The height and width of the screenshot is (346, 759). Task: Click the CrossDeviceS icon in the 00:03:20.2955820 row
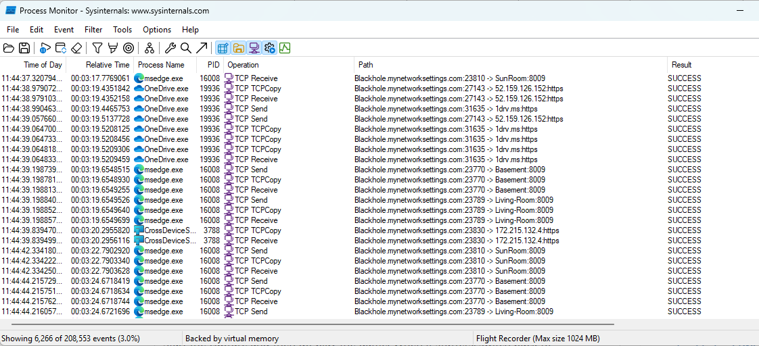click(x=139, y=230)
